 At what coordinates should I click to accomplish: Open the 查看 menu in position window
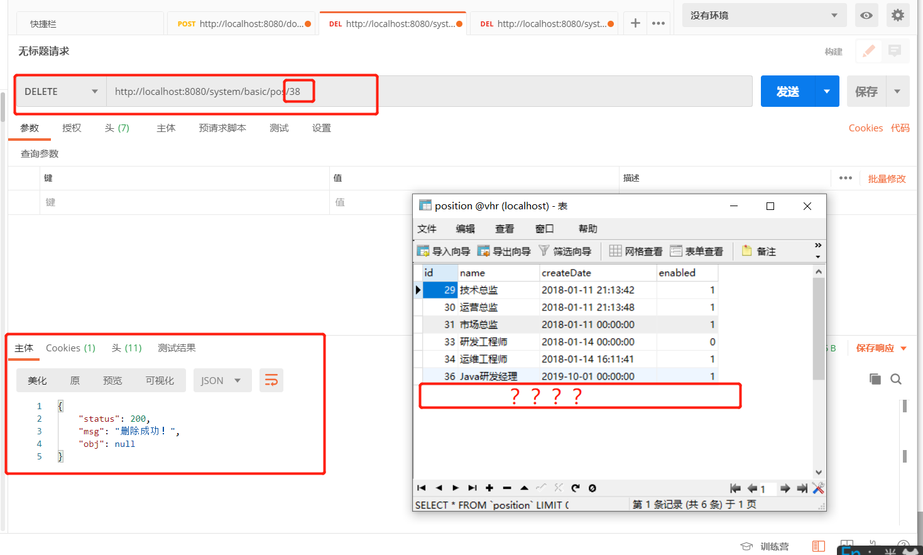pyautogui.click(x=505, y=229)
